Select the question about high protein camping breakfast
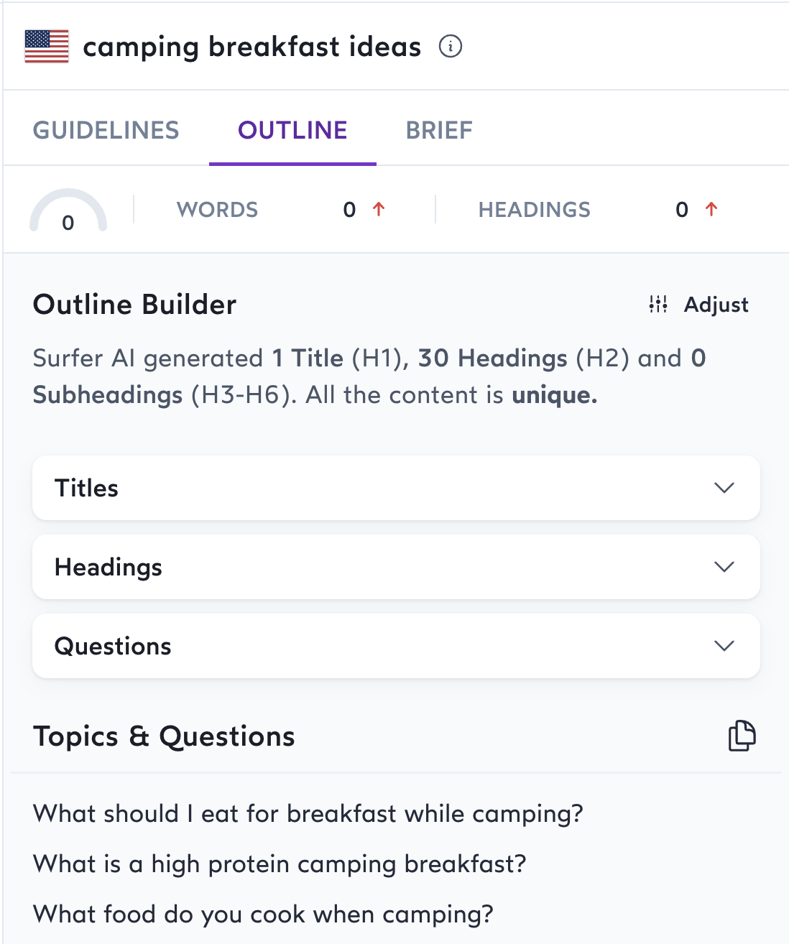 pyautogui.click(x=280, y=864)
